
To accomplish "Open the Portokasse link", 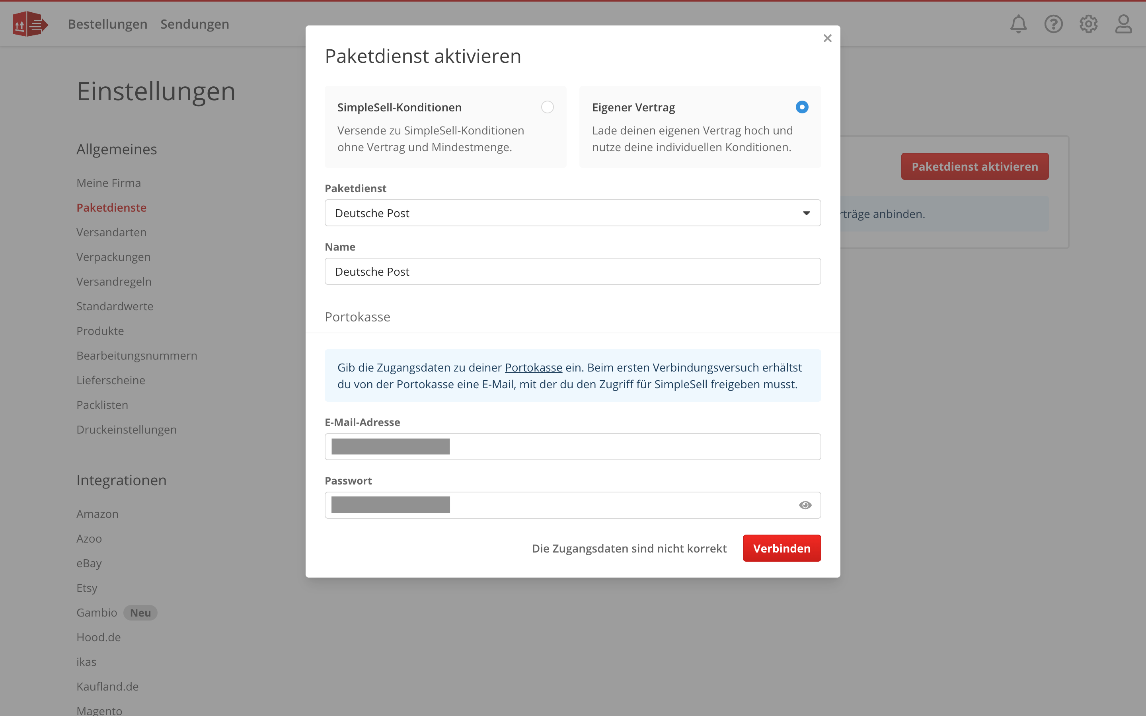I will point(533,368).
